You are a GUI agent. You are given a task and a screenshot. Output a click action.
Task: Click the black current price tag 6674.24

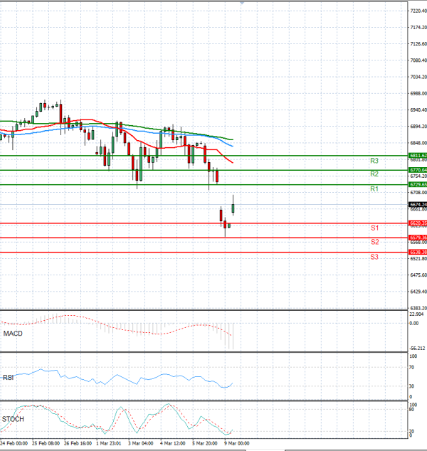click(x=418, y=205)
